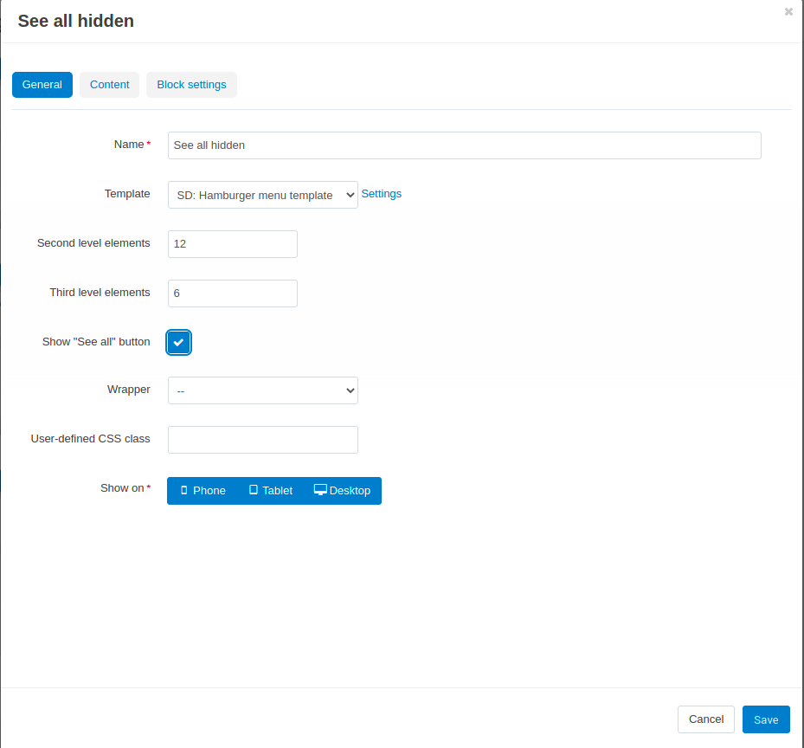Click the Wrapper field label

coord(128,390)
